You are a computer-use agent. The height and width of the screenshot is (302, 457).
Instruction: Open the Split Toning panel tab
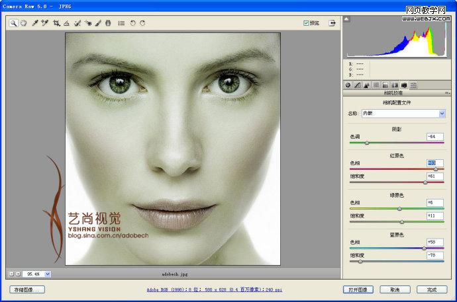(385, 85)
